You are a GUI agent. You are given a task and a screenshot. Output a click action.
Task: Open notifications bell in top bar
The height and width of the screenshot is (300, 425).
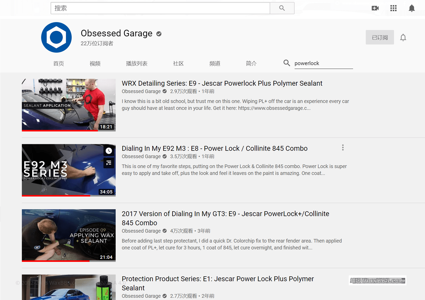click(412, 8)
